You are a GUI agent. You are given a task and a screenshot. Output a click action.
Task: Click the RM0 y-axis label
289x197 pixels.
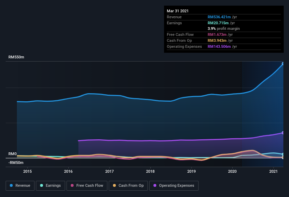(12, 154)
